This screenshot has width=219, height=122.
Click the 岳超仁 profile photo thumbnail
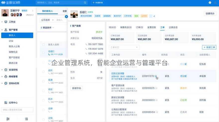[x=74, y=14]
